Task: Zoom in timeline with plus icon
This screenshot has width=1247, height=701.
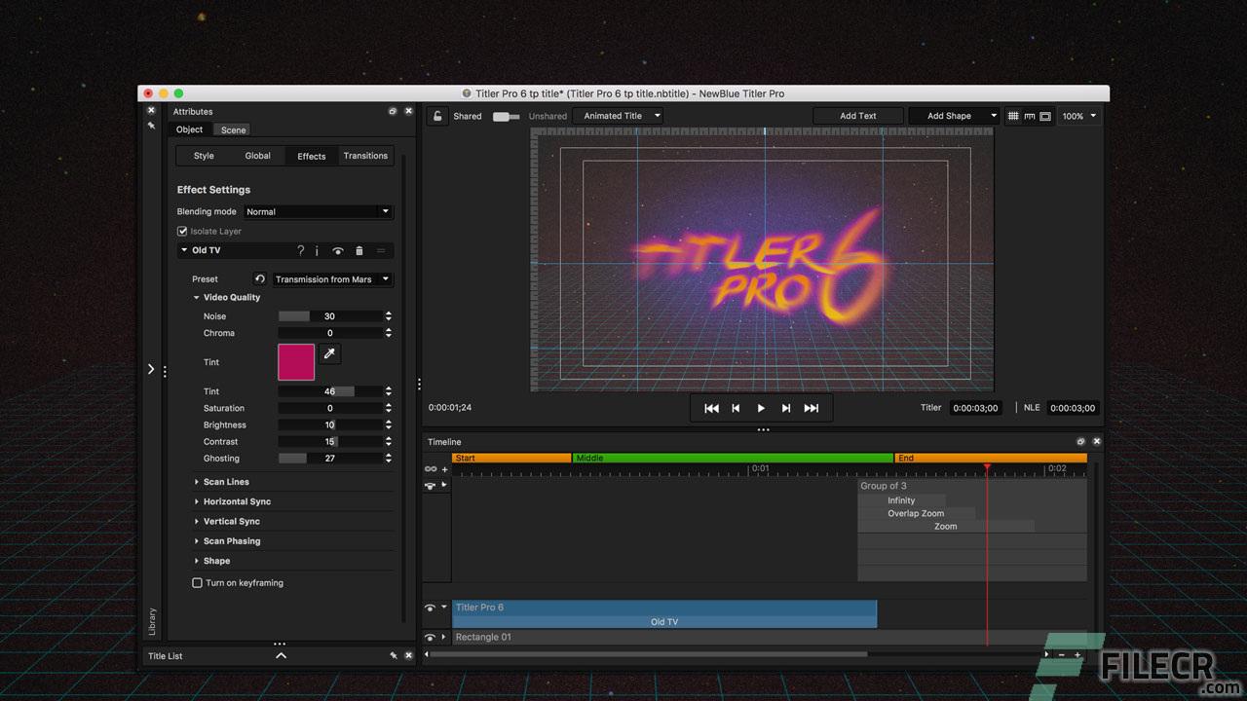Action: point(1077,655)
